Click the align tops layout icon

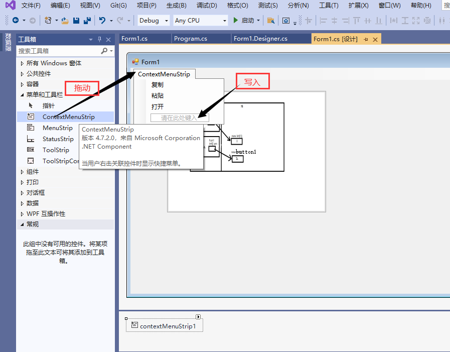click(x=357, y=21)
